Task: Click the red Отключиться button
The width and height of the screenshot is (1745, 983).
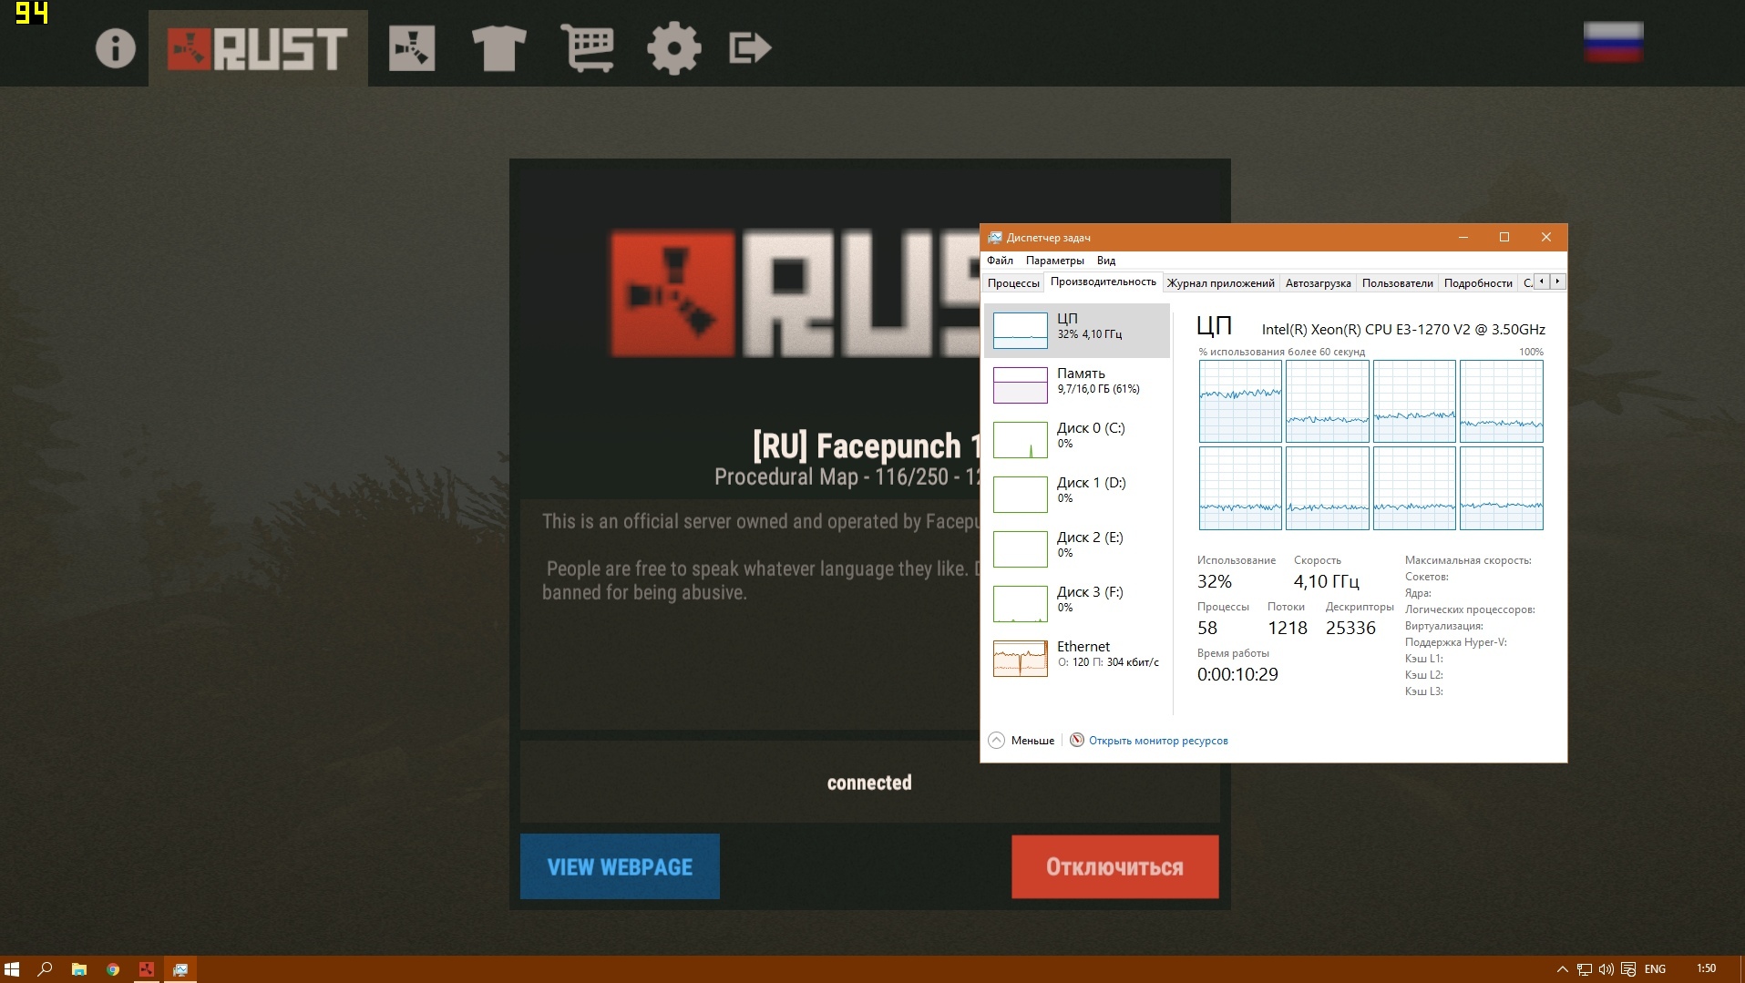Action: coord(1114,866)
